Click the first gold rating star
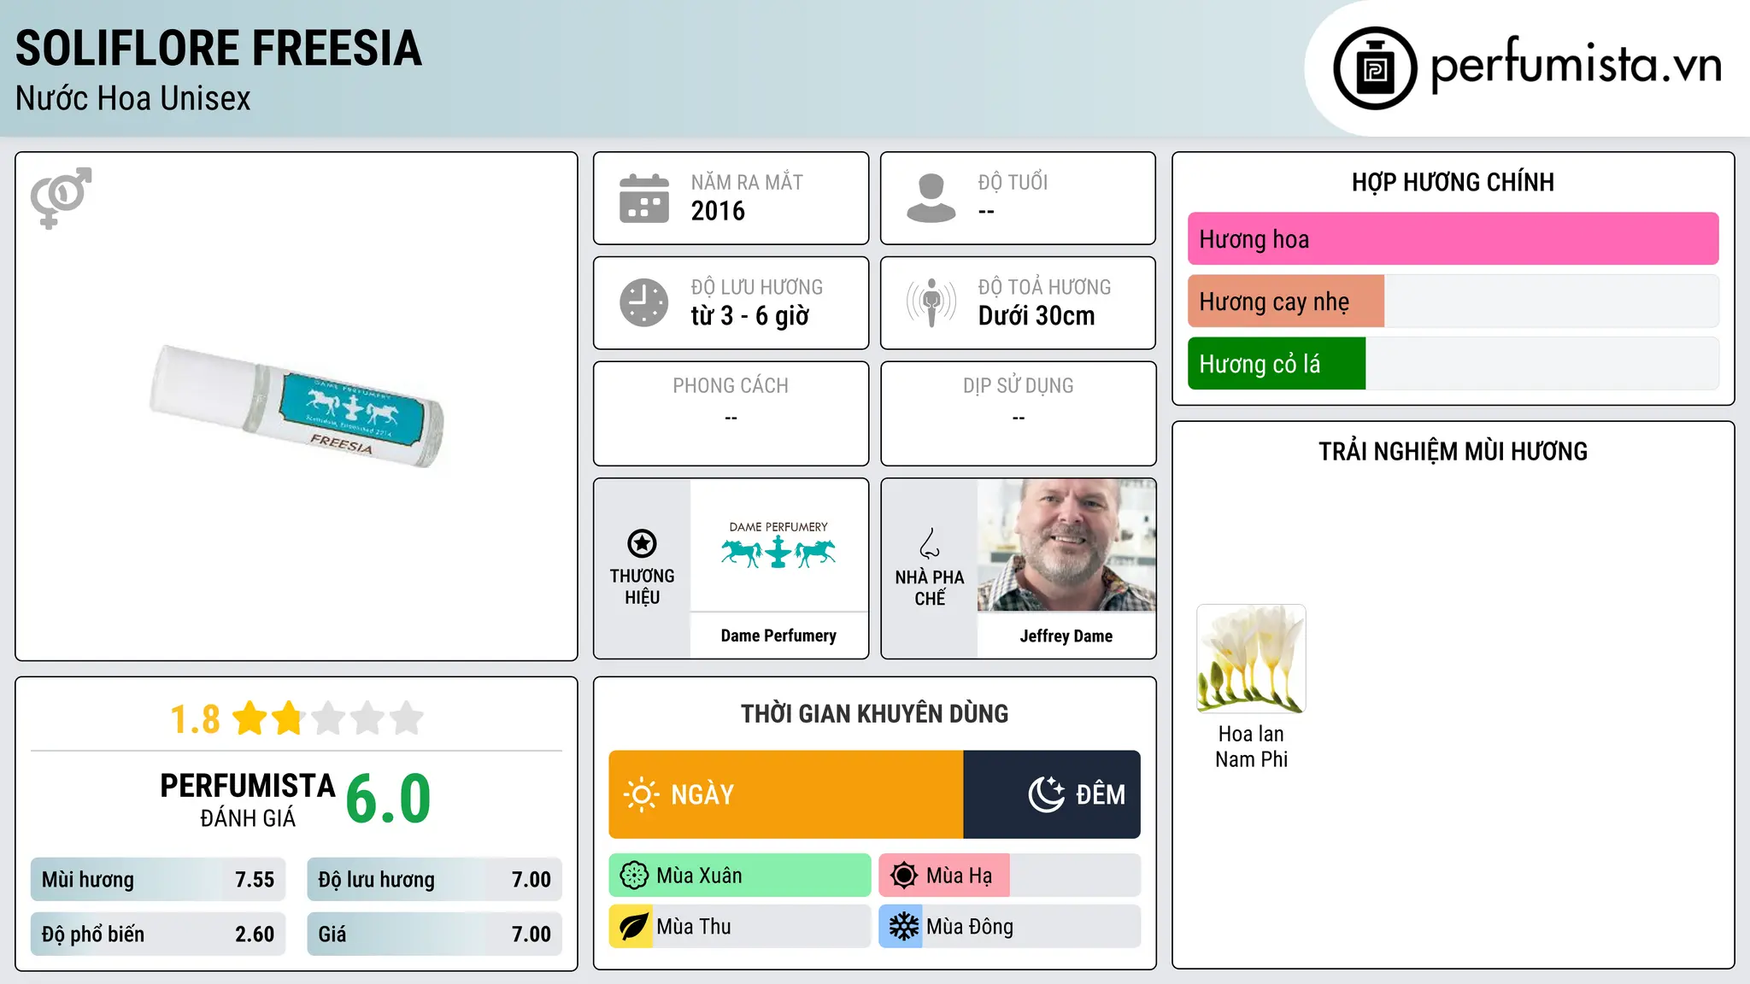1750x984 pixels. 250,718
